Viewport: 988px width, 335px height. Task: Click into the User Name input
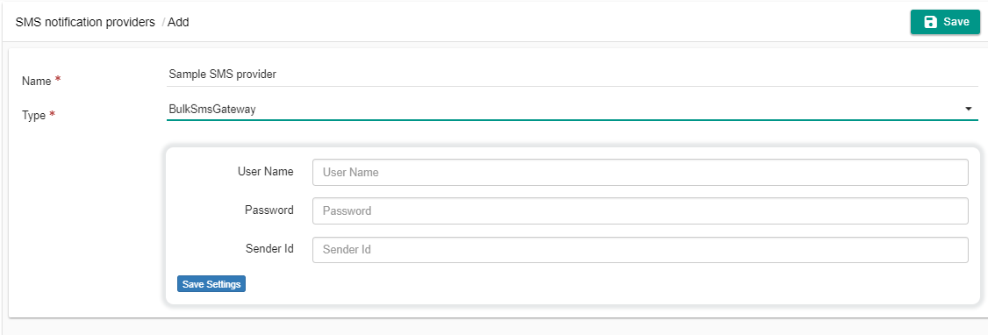pos(641,172)
